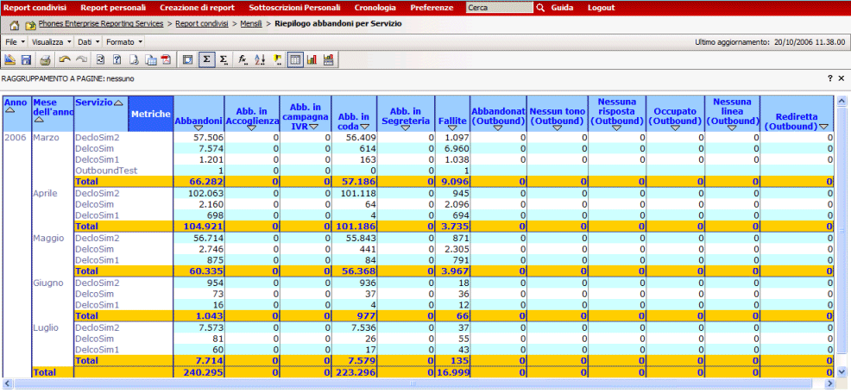Switch to grid view icon

pyautogui.click(x=294, y=60)
